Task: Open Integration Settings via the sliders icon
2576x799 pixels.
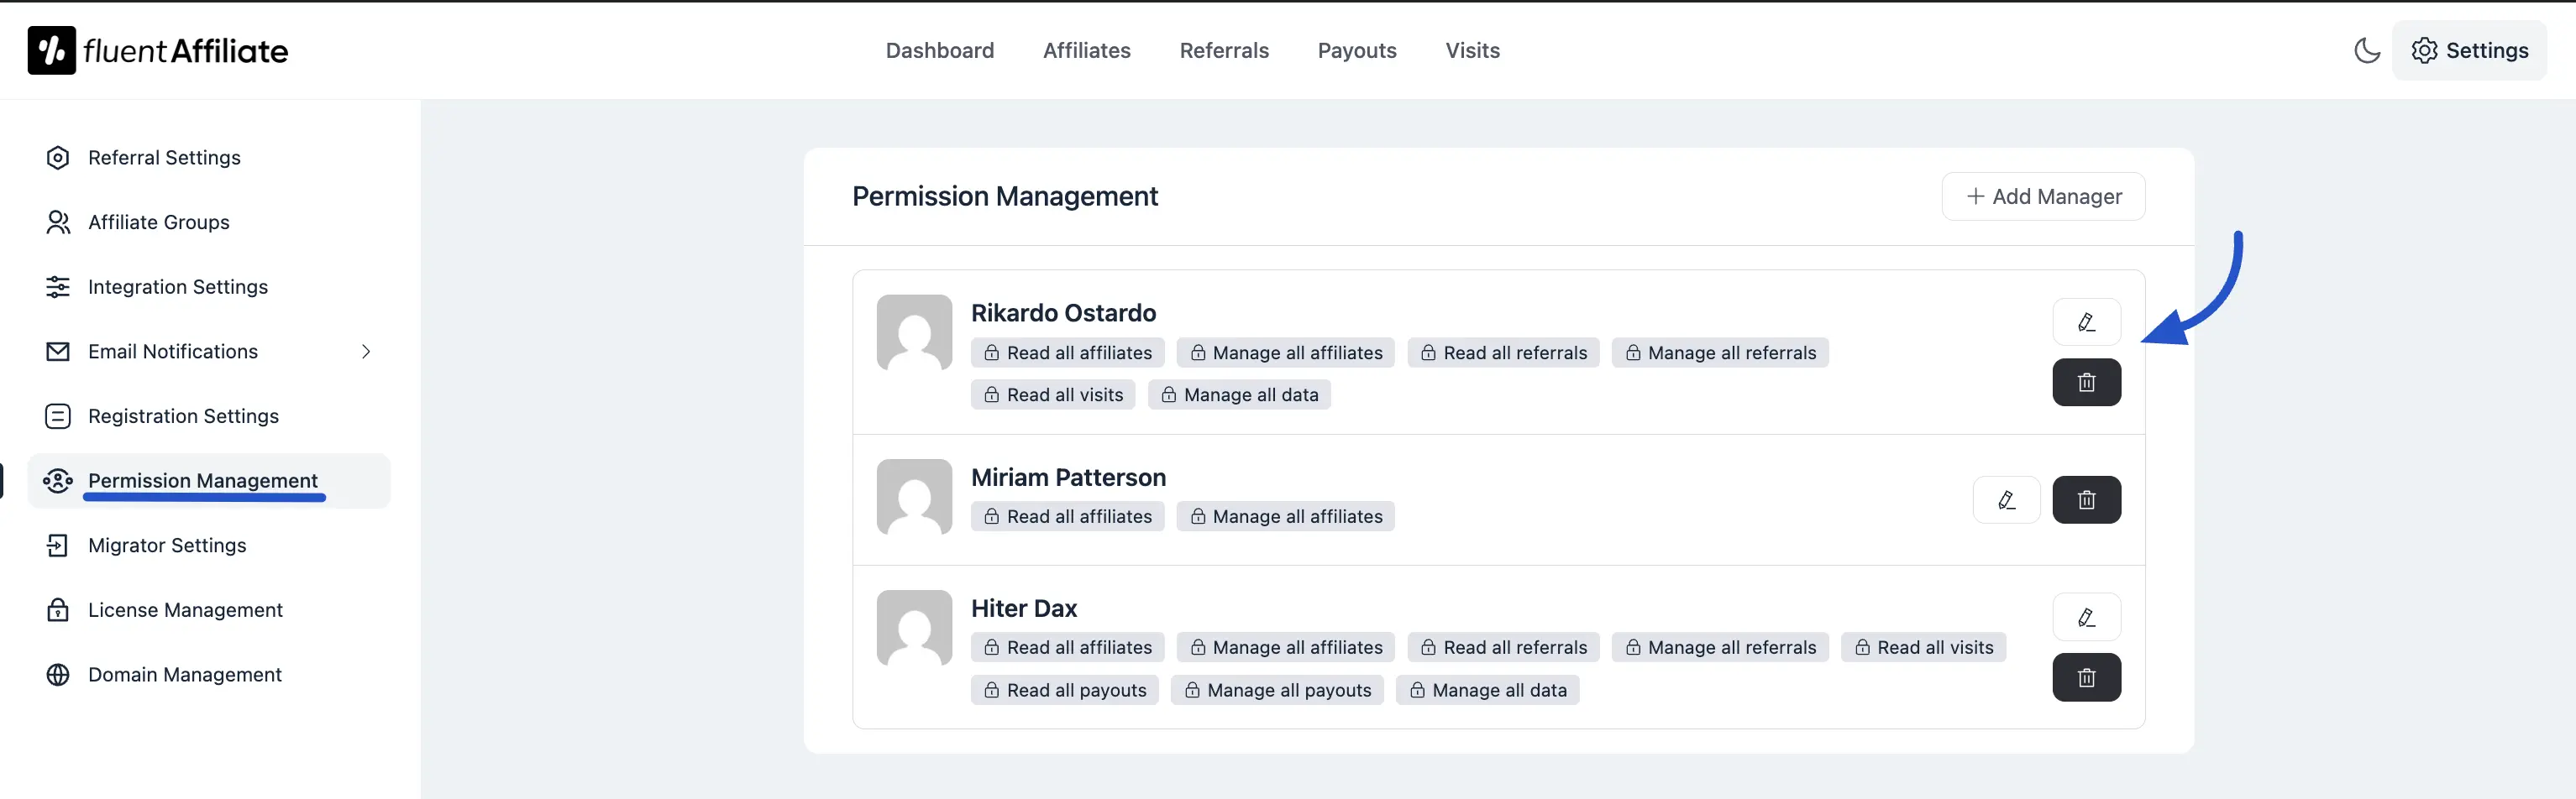Action: tap(58, 287)
